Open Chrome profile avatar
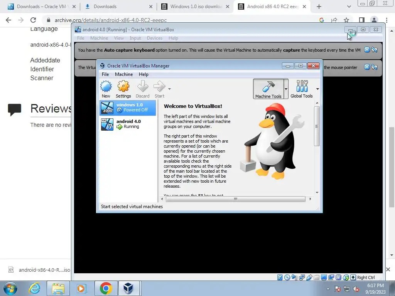This screenshot has width=395, height=296. 374,20
